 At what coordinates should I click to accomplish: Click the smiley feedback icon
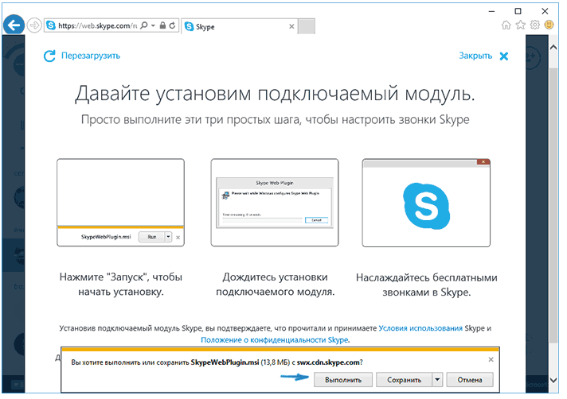point(549,25)
